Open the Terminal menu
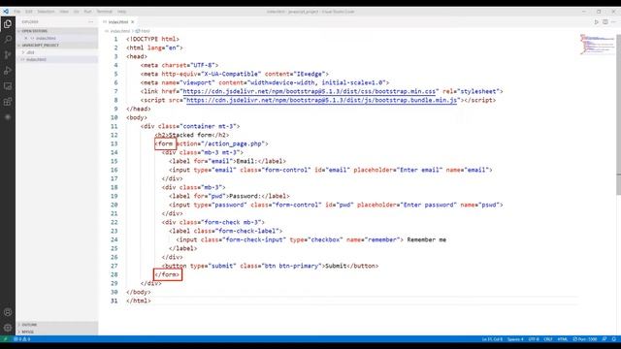The width and height of the screenshot is (621, 349). pos(105,12)
